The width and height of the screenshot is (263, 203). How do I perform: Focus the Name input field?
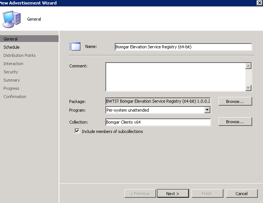[183, 47]
